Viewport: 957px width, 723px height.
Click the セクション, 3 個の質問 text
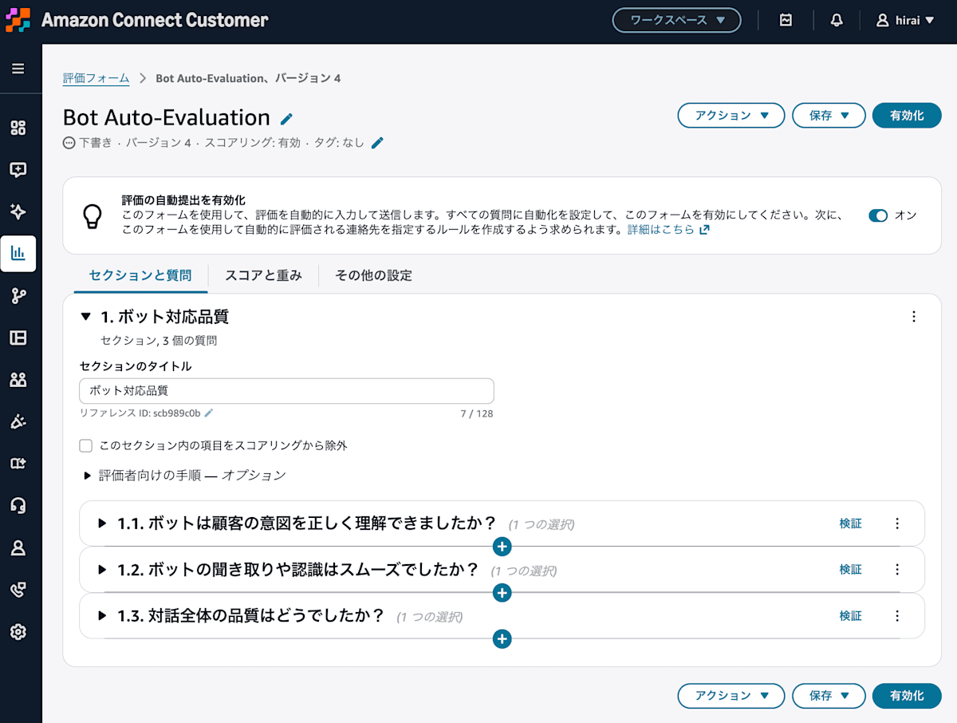(x=159, y=341)
